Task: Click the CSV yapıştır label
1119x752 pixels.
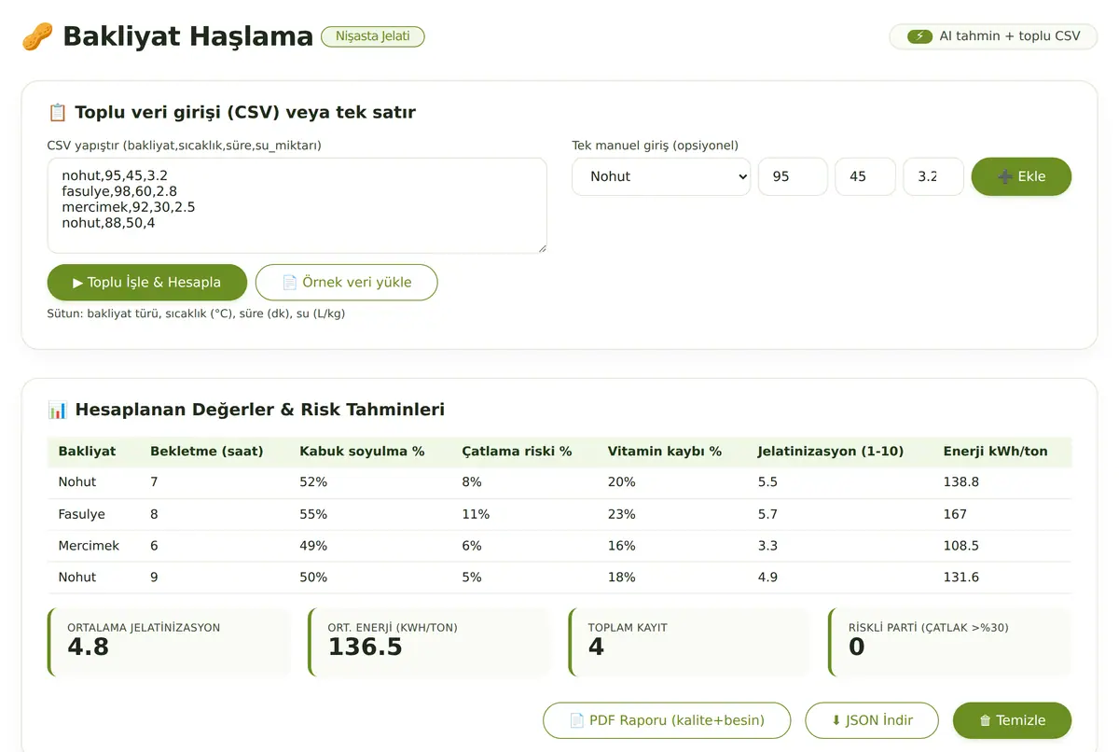Action: [185, 146]
